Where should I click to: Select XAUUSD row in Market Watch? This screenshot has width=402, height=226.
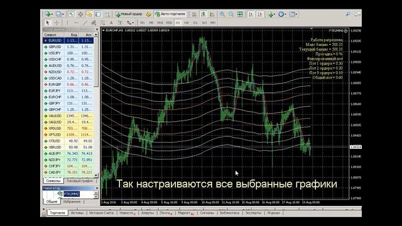tap(68, 116)
